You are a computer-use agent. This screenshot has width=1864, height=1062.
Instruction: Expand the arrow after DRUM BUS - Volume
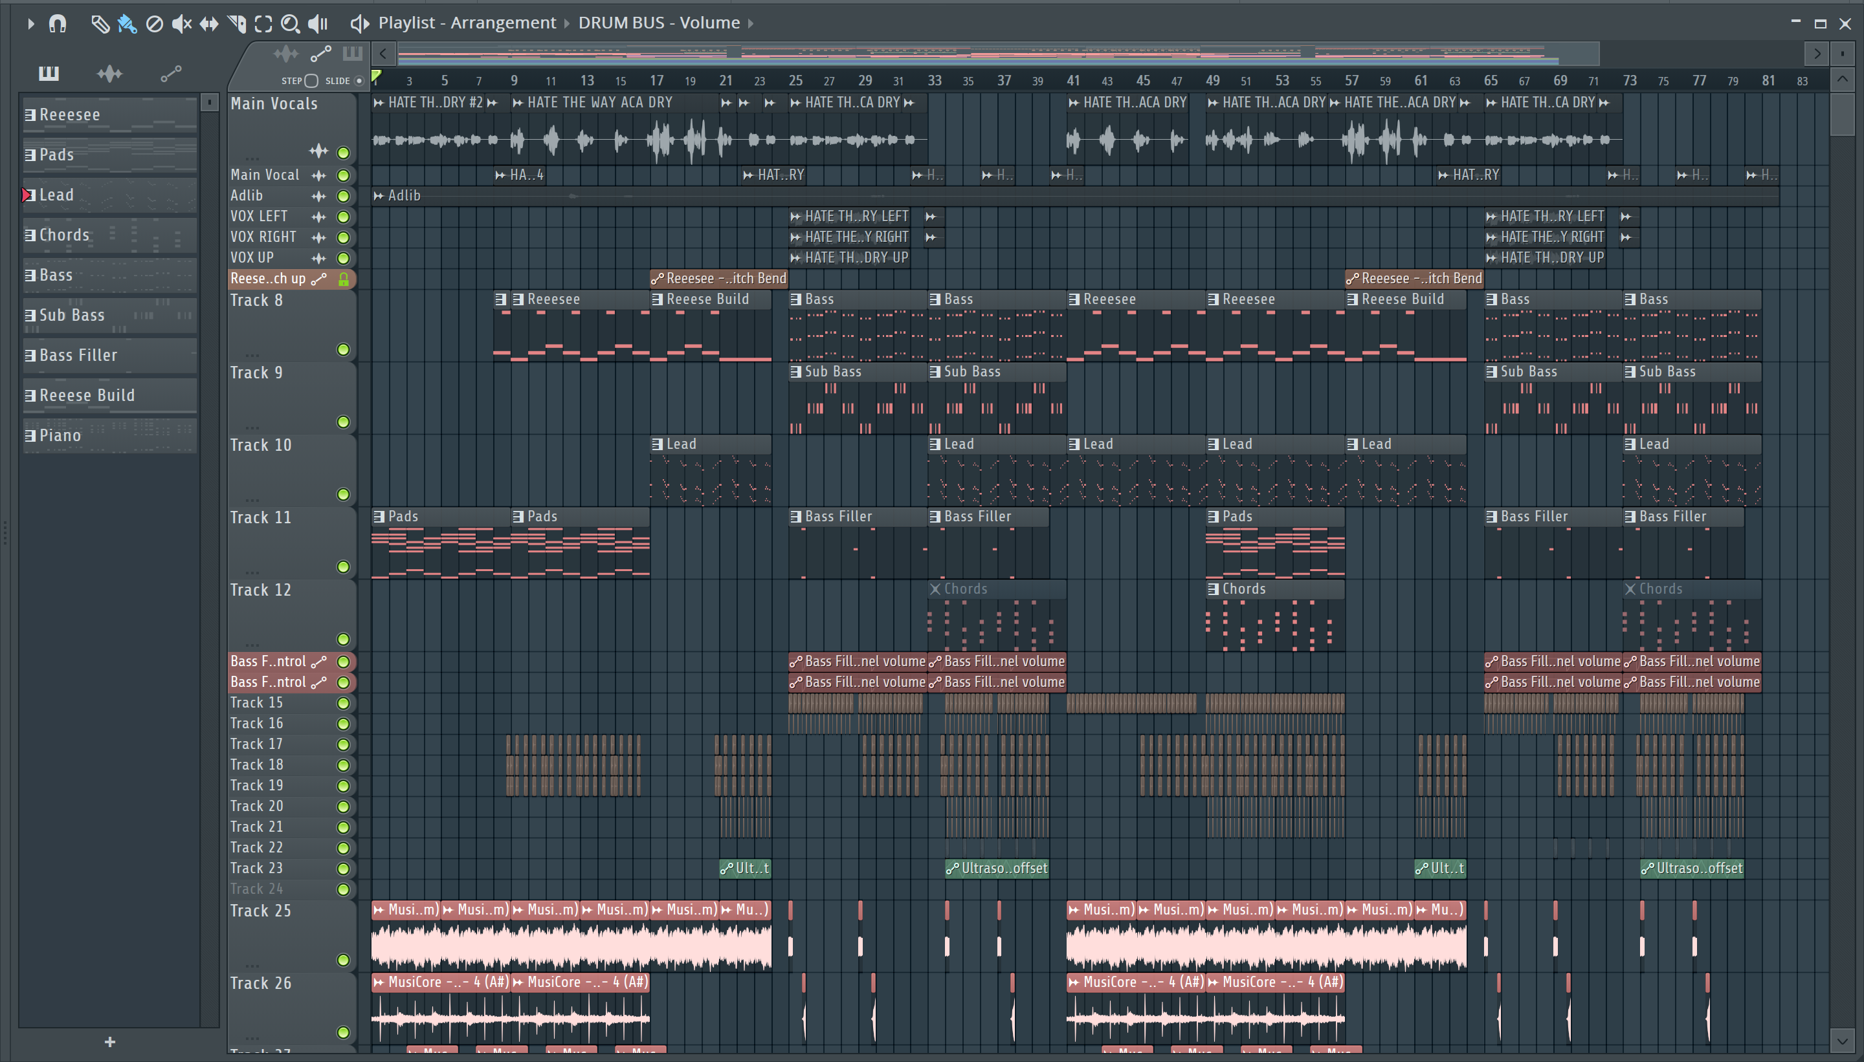tap(750, 23)
